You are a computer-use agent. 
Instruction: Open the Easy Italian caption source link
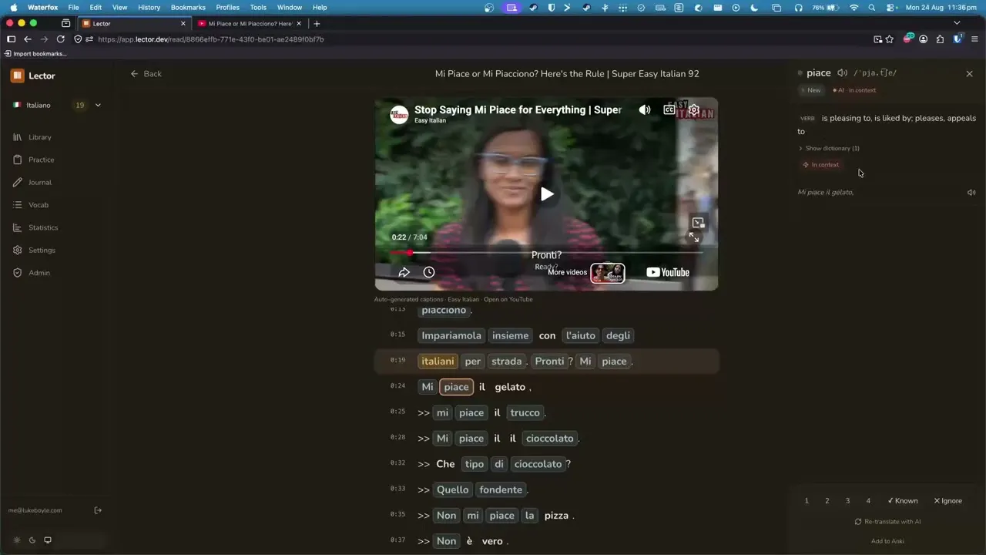[464, 299]
